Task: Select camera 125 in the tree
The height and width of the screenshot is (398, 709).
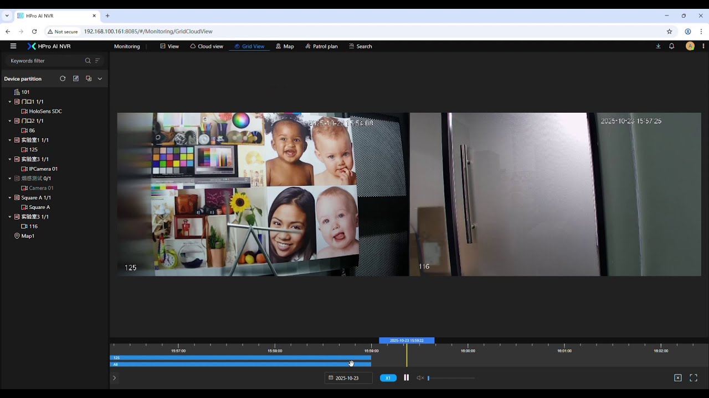Action: (29, 150)
